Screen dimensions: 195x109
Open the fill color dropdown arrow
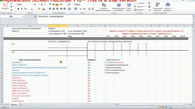tap(41, 9)
